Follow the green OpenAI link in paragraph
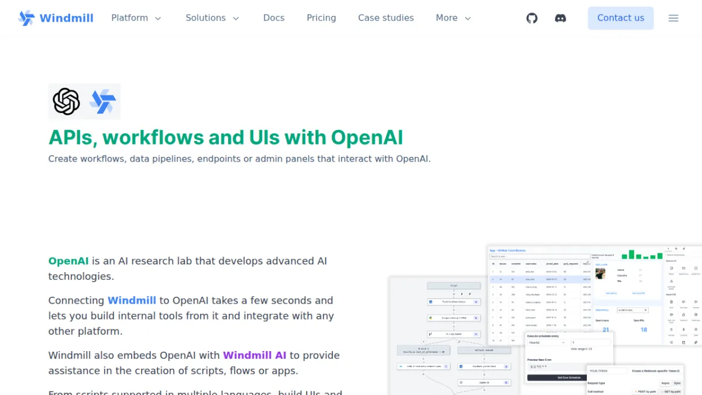Viewport: 702px width, 395px height. point(68,261)
